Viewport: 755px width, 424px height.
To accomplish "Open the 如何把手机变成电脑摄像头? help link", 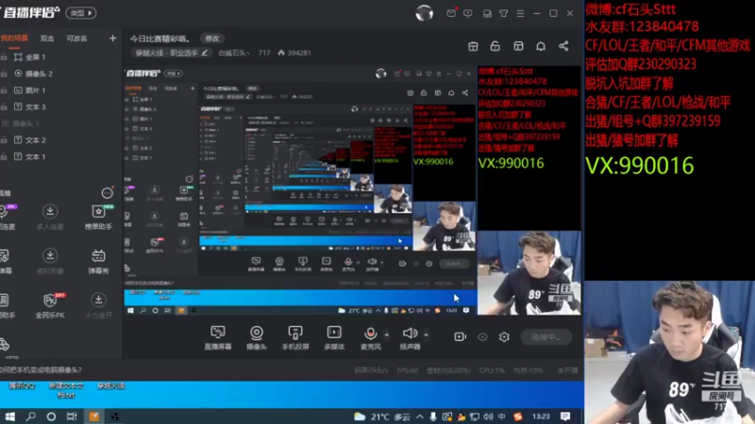I will (x=42, y=370).
